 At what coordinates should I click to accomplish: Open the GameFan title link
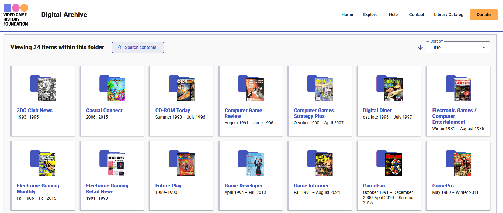click(x=374, y=186)
